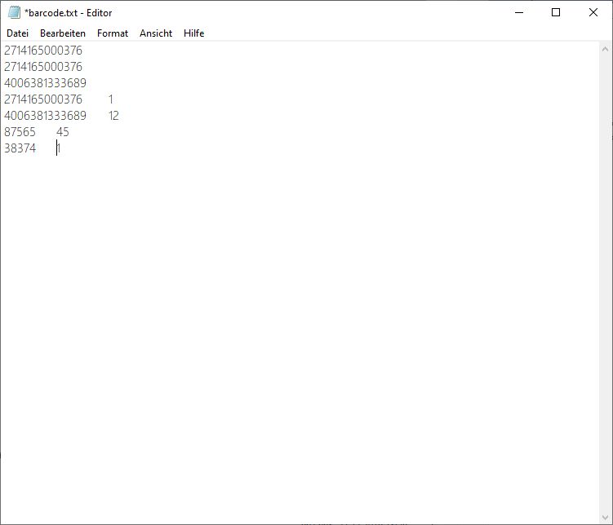Click the value 1 after 2714165000376
613x525 pixels.
pos(111,99)
